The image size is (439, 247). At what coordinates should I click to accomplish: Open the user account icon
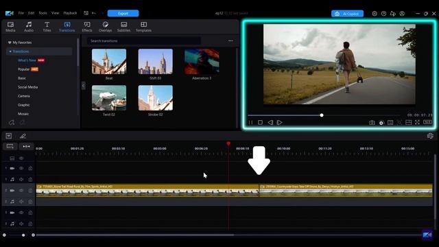pos(402,14)
